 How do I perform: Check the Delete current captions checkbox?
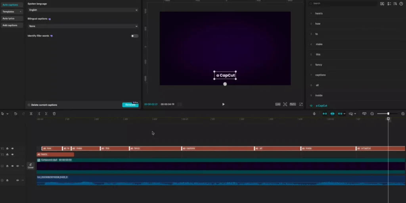[x=29, y=105]
